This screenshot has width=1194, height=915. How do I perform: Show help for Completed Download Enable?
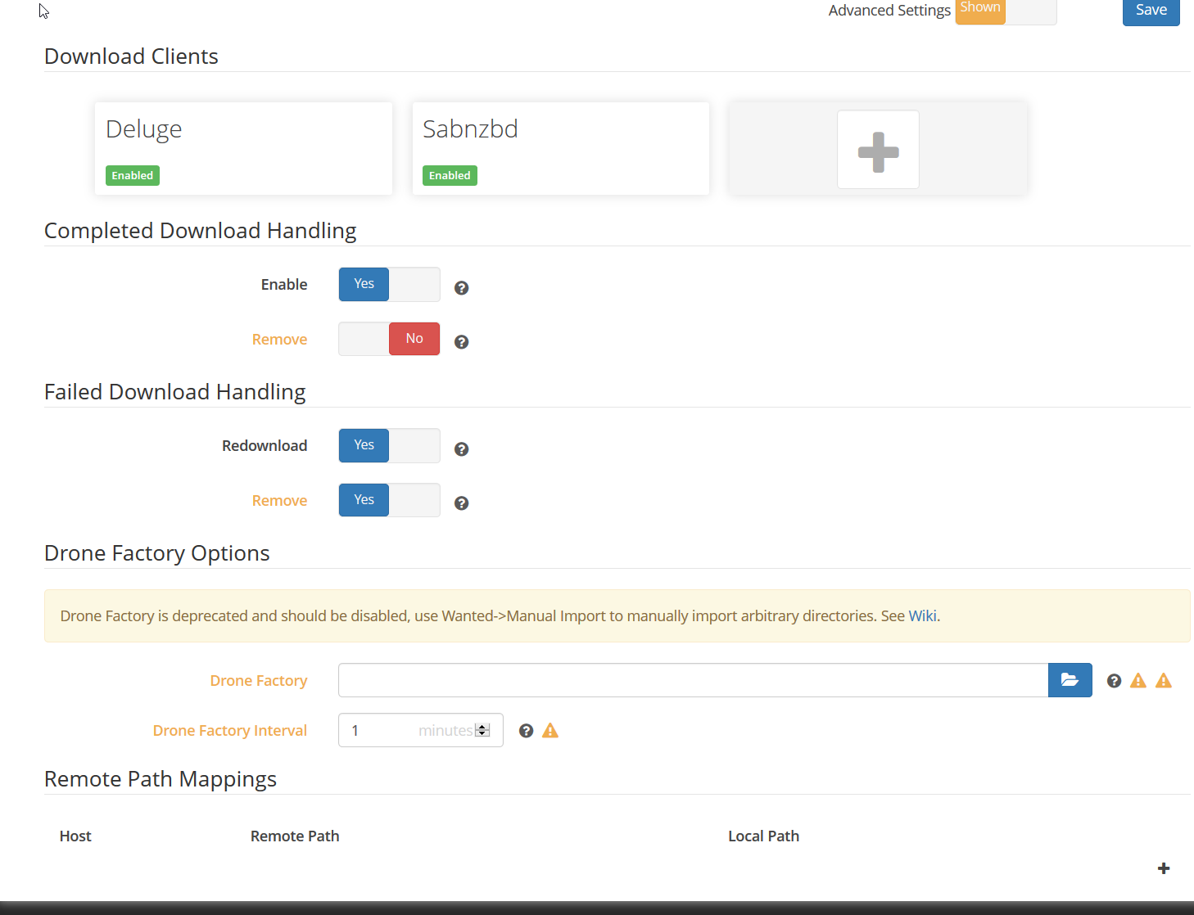(x=462, y=288)
